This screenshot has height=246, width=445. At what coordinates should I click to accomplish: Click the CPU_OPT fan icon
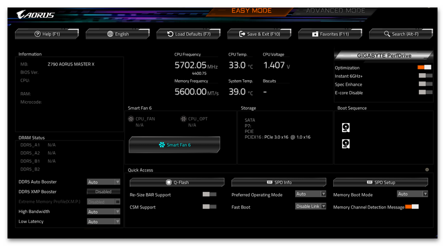tap(184, 119)
